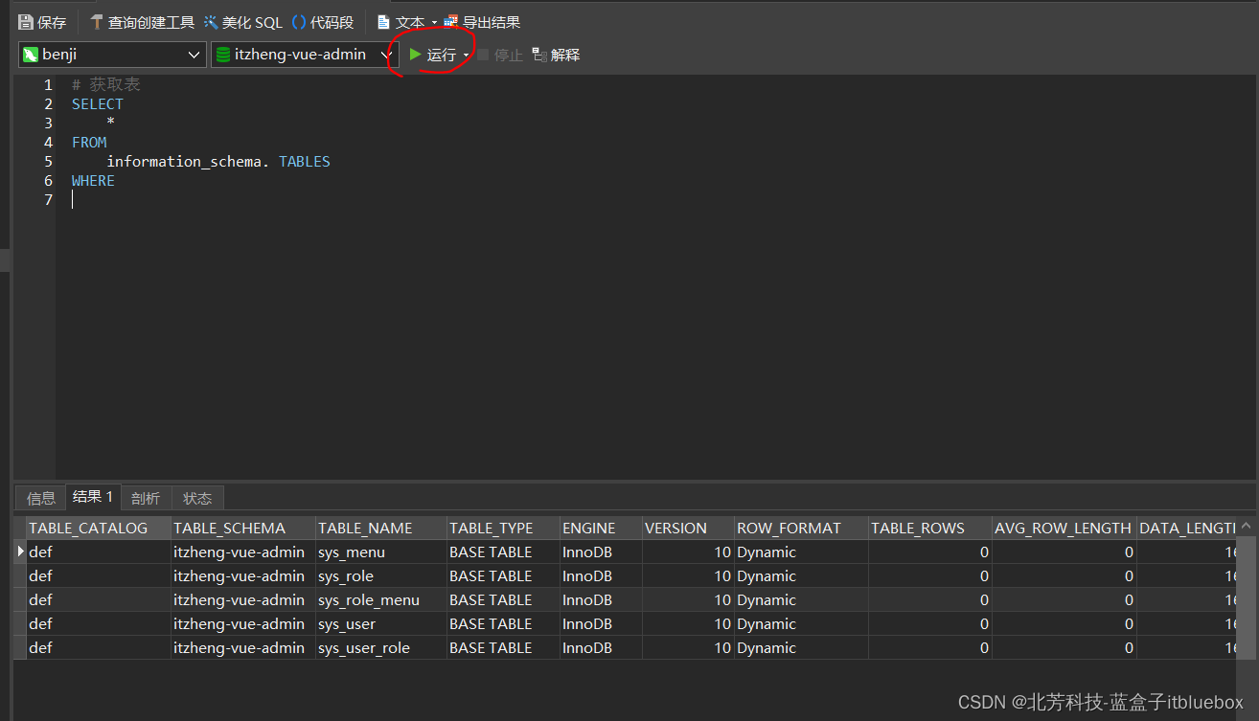Image resolution: width=1259 pixels, height=721 pixels.
Task: Click the VERSION column header
Action: 688,528
